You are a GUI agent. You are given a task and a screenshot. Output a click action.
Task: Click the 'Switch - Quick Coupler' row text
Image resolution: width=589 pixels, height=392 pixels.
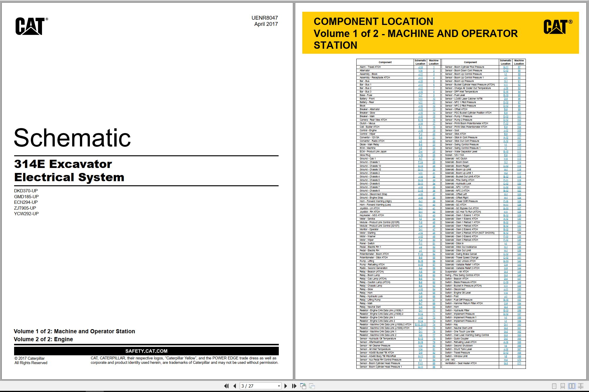coord(457,339)
